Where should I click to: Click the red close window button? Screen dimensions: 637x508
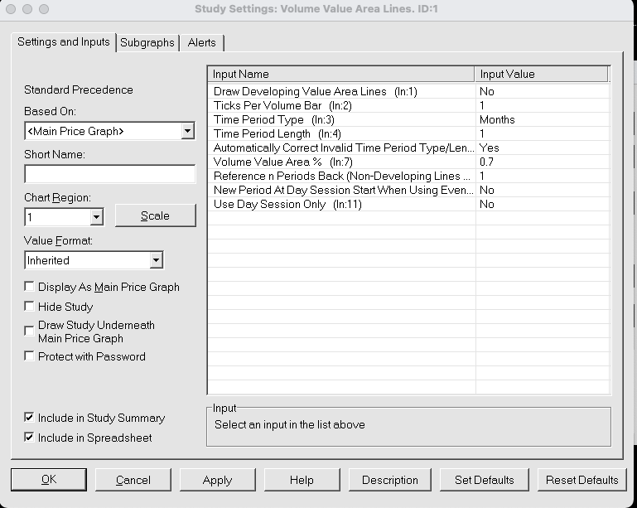(x=11, y=9)
